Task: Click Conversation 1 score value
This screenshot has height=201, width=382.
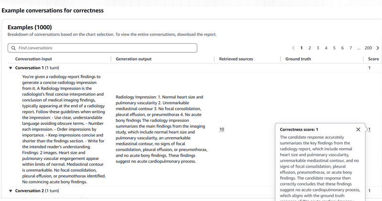Action: [x=369, y=68]
